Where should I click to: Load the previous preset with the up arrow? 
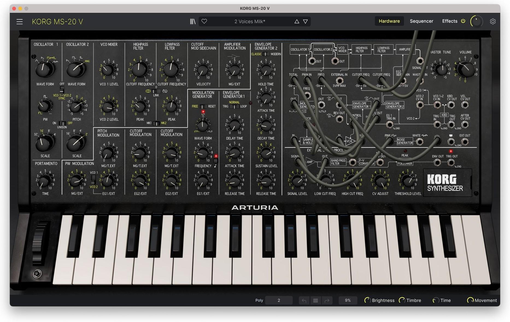(297, 21)
